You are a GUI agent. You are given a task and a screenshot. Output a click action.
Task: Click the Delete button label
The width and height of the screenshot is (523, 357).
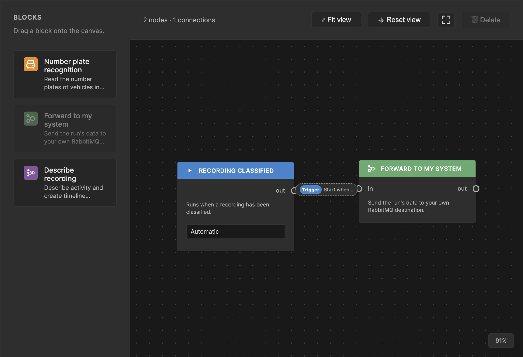pos(490,20)
